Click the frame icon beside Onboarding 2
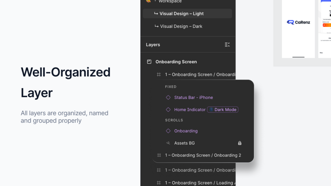The width and height of the screenshot is (331, 186). tap(159, 155)
